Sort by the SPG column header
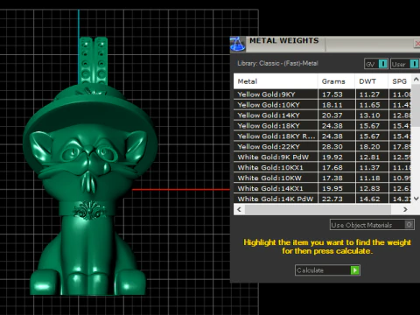This screenshot has width=420, height=315. [400, 81]
